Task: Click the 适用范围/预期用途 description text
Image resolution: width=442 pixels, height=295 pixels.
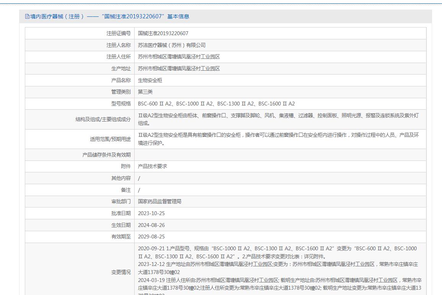Action: 278,139
